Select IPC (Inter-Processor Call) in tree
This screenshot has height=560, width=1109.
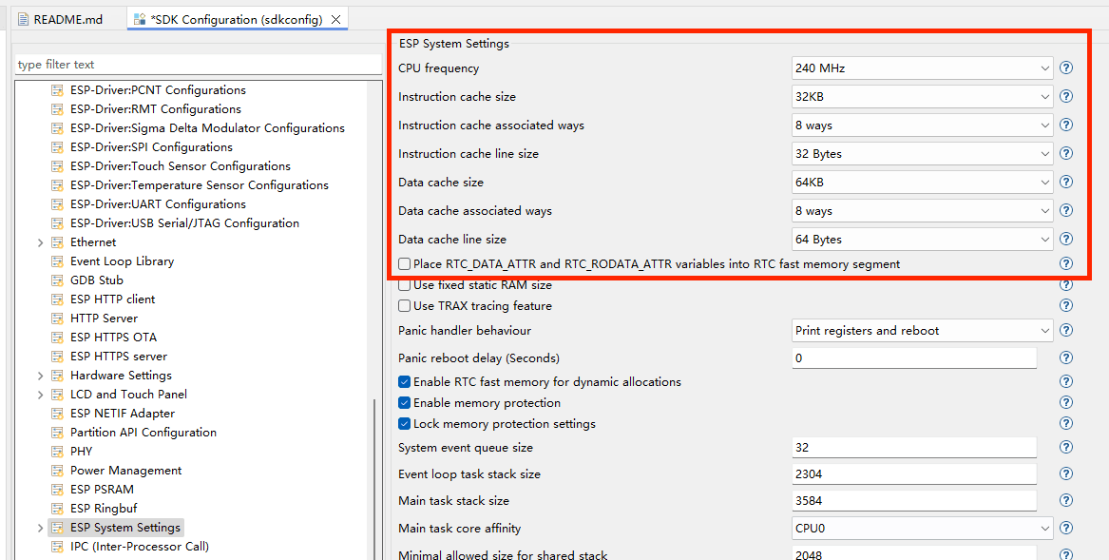(140, 547)
